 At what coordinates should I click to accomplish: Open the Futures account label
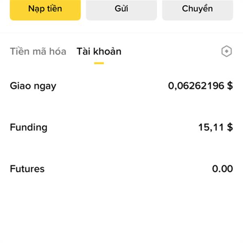pyautogui.click(x=27, y=168)
